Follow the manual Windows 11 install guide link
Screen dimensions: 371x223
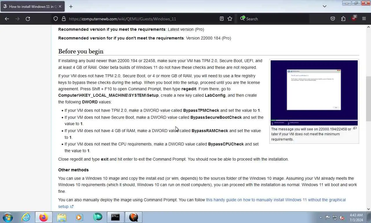click(x=202, y=203)
